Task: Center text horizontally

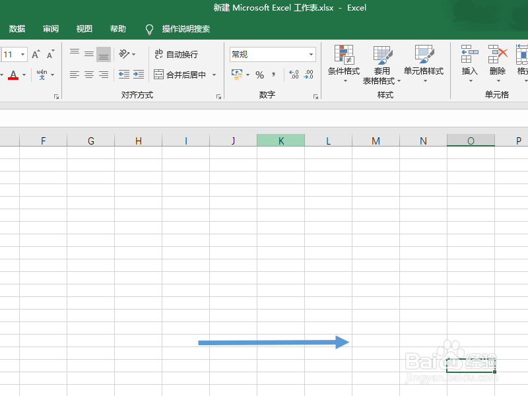Action: point(89,75)
